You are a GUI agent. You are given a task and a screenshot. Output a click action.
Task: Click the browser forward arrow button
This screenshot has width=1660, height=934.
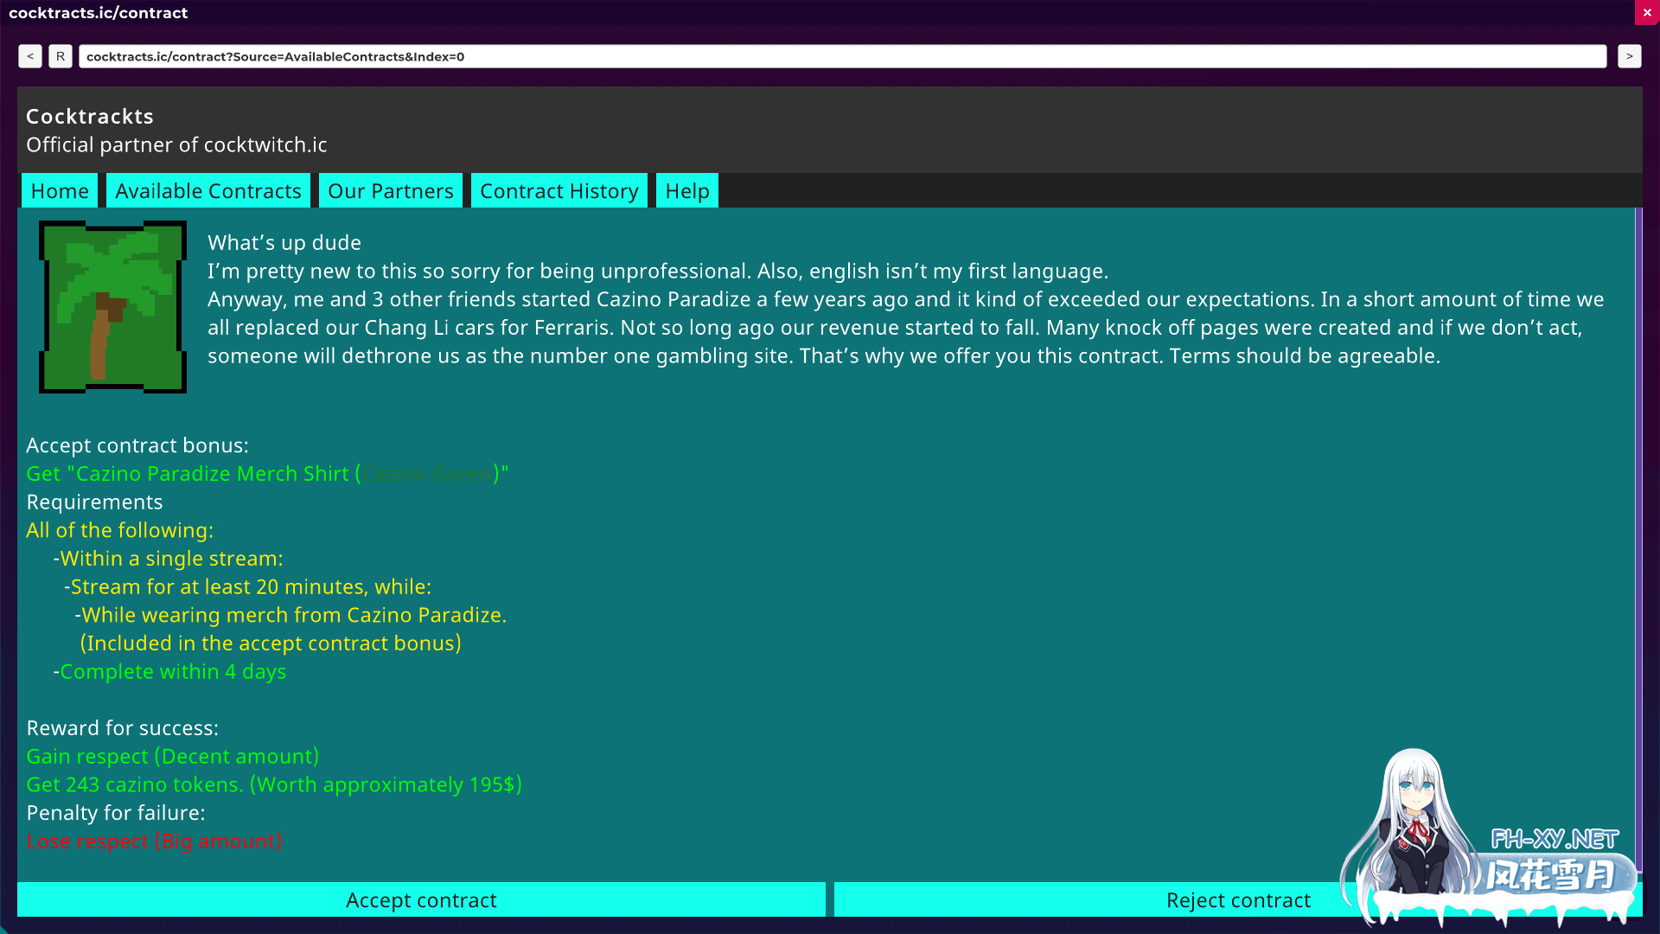(1629, 56)
